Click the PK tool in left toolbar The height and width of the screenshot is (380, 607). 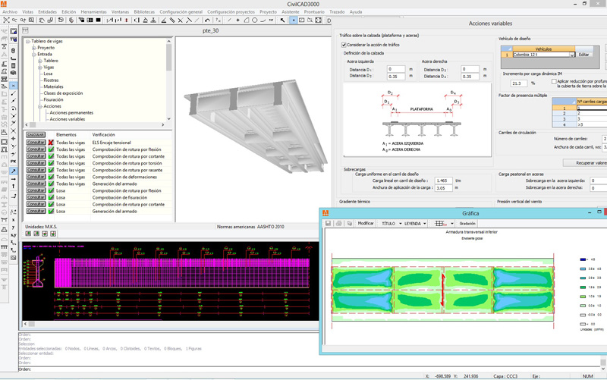tap(14, 162)
